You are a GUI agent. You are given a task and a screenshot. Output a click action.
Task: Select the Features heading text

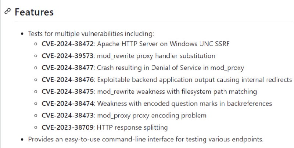(x=34, y=12)
